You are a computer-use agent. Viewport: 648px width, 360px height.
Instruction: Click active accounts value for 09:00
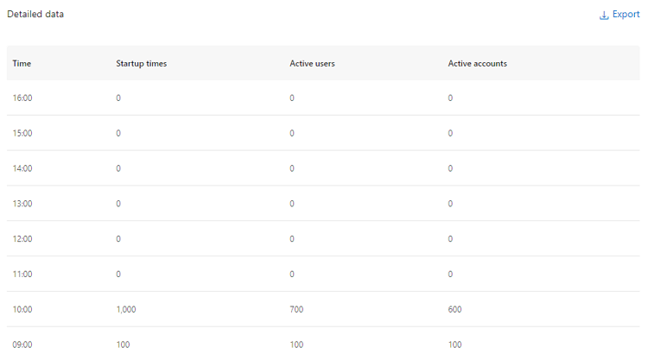(454, 344)
